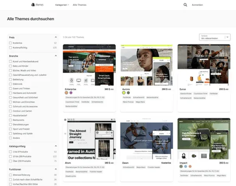Open the Enterprise theme preview image
Screen dimensions: 236x186
pyautogui.click(x=89, y=65)
